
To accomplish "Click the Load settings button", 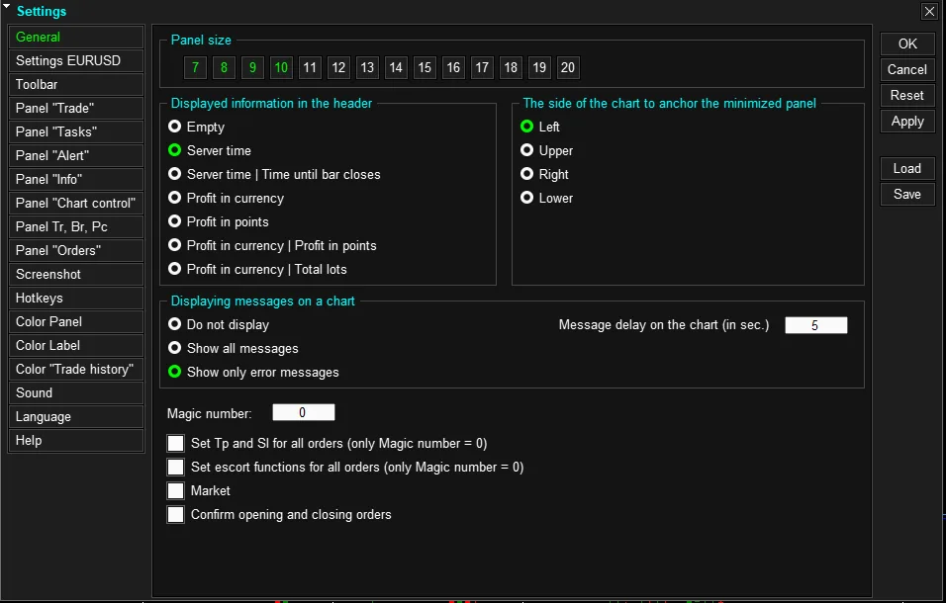I will [906, 169].
